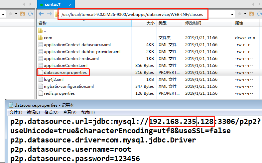This screenshot has width=262, height=163.
Task: Open the left pane path dropdown arrow
Action: 3,14
